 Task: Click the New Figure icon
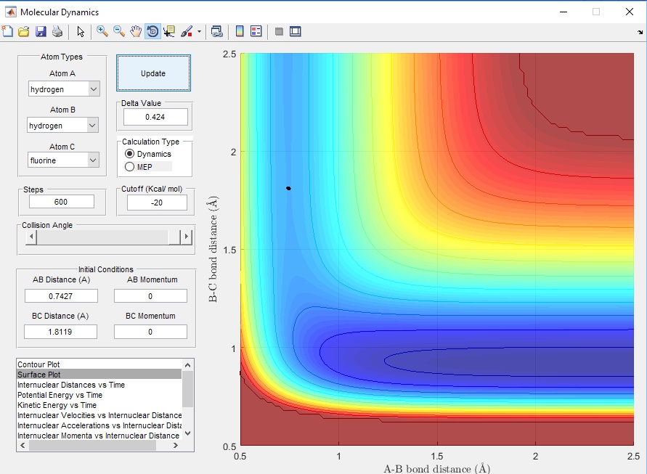coord(8,32)
